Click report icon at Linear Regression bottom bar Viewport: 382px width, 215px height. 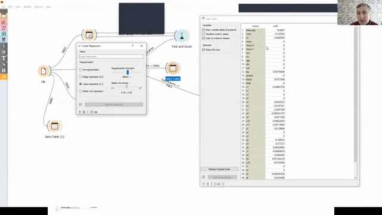click(x=84, y=112)
